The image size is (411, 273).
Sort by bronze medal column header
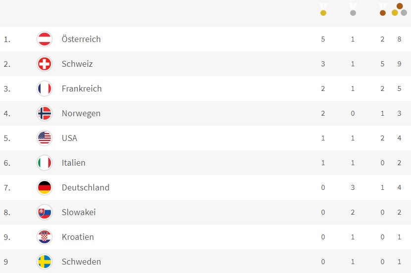point(382,9)
